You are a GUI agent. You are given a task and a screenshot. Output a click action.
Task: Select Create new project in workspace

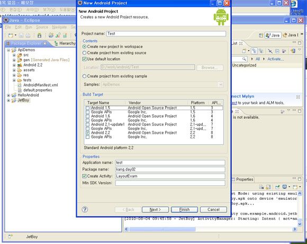click(x=84, y=46)
